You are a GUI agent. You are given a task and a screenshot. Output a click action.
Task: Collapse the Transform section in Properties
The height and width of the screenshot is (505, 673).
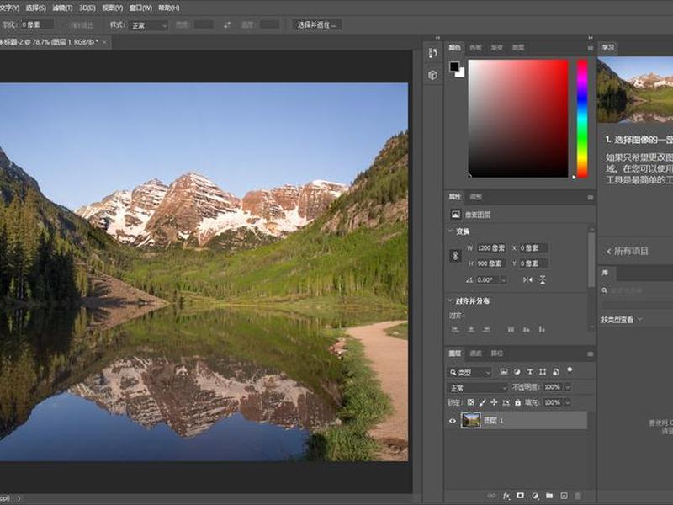click(450, 231)
